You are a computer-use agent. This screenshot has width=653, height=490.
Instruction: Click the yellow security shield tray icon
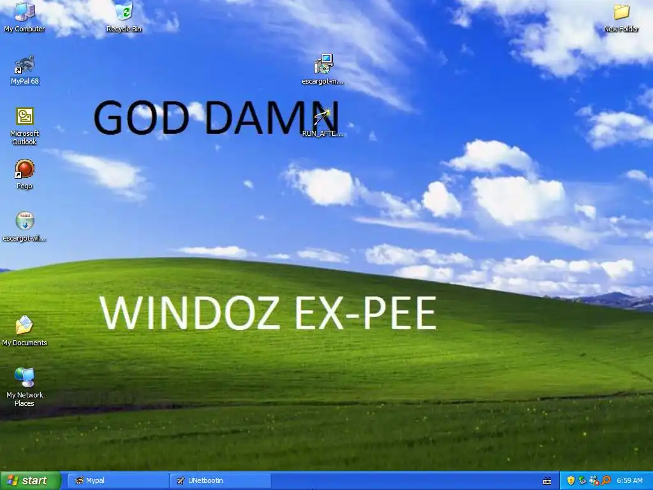(571, 480)
